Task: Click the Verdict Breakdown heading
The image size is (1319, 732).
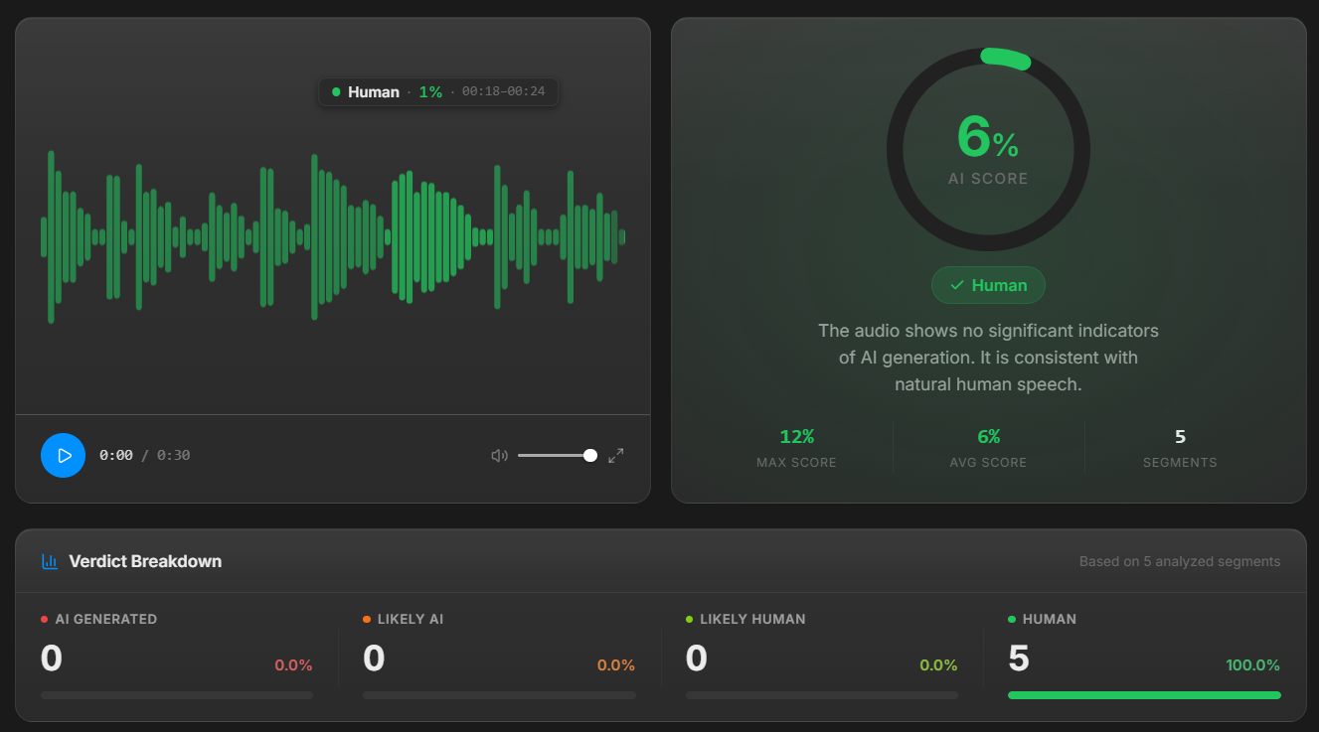Action: [145, 561]
